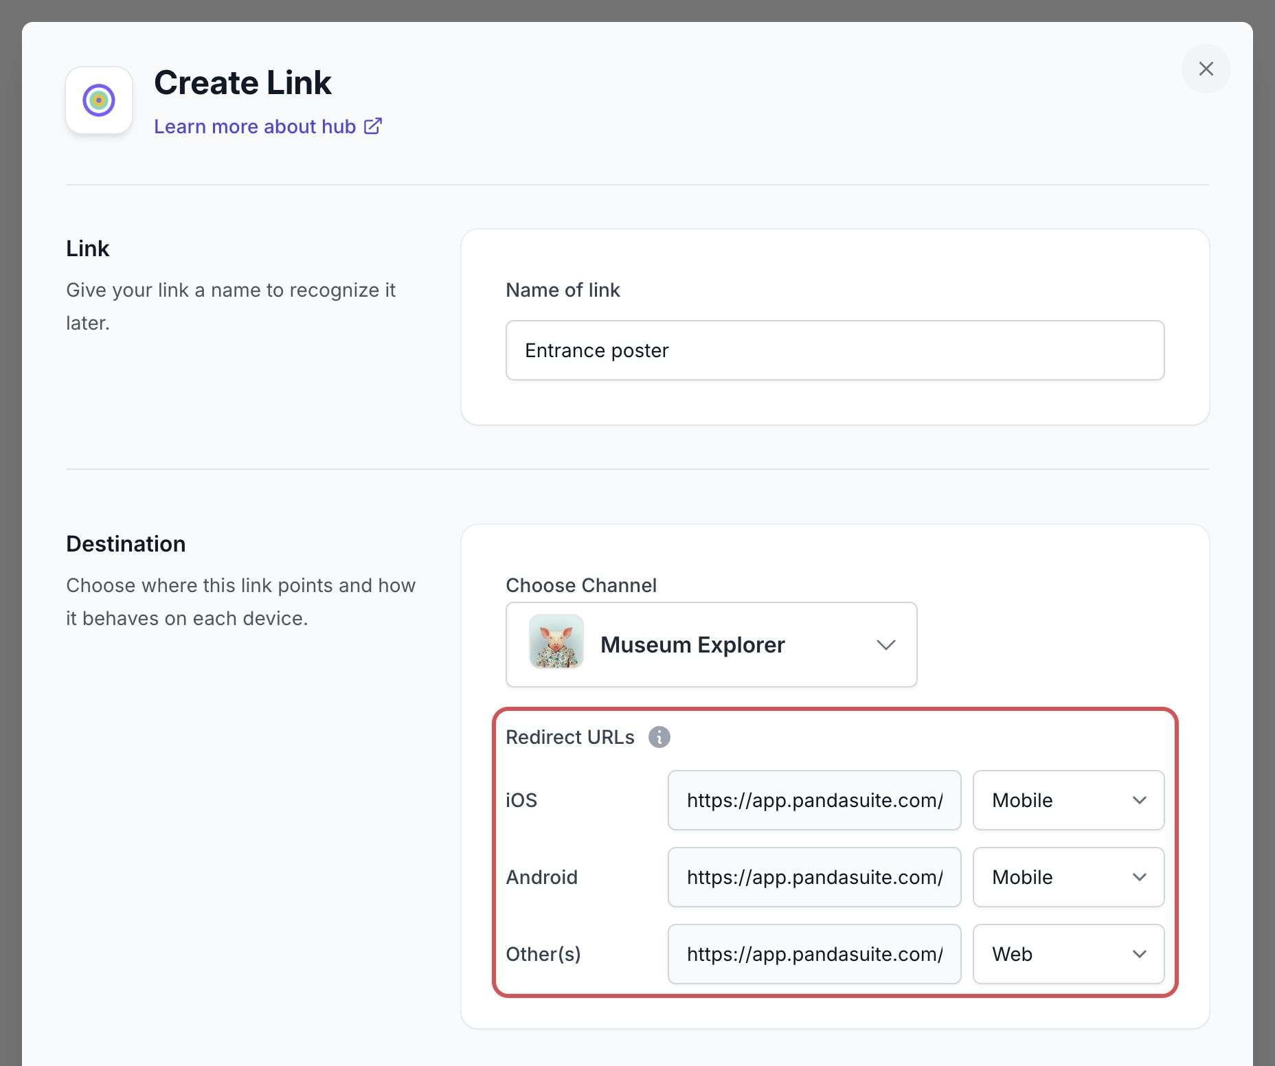
Task: Click the Android redirect URL field
Action: click(814, 877)
